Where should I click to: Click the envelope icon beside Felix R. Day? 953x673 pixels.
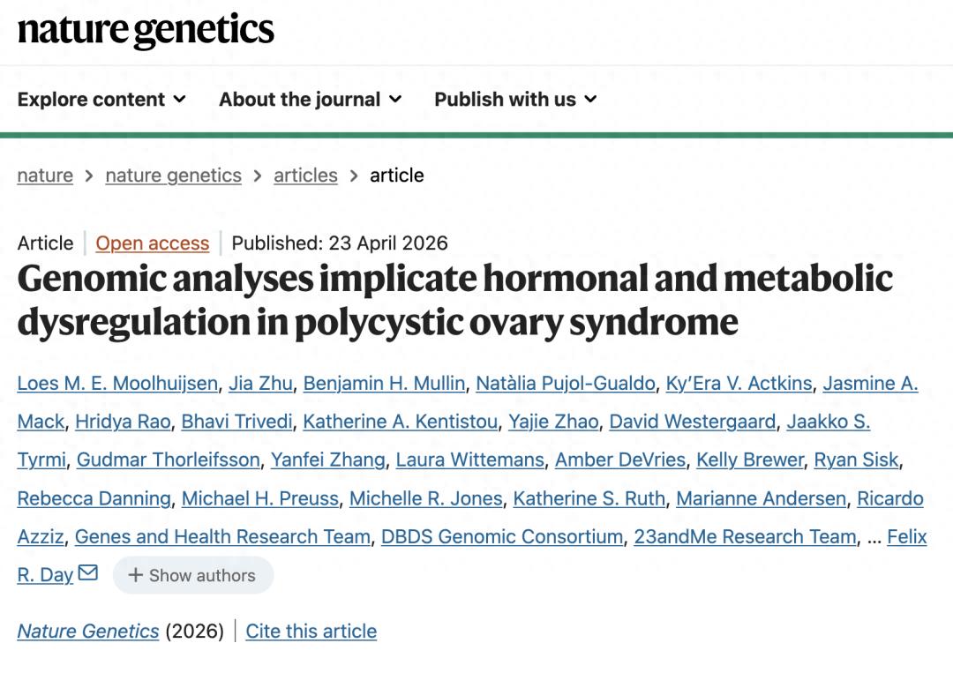(x=87, y=574)
